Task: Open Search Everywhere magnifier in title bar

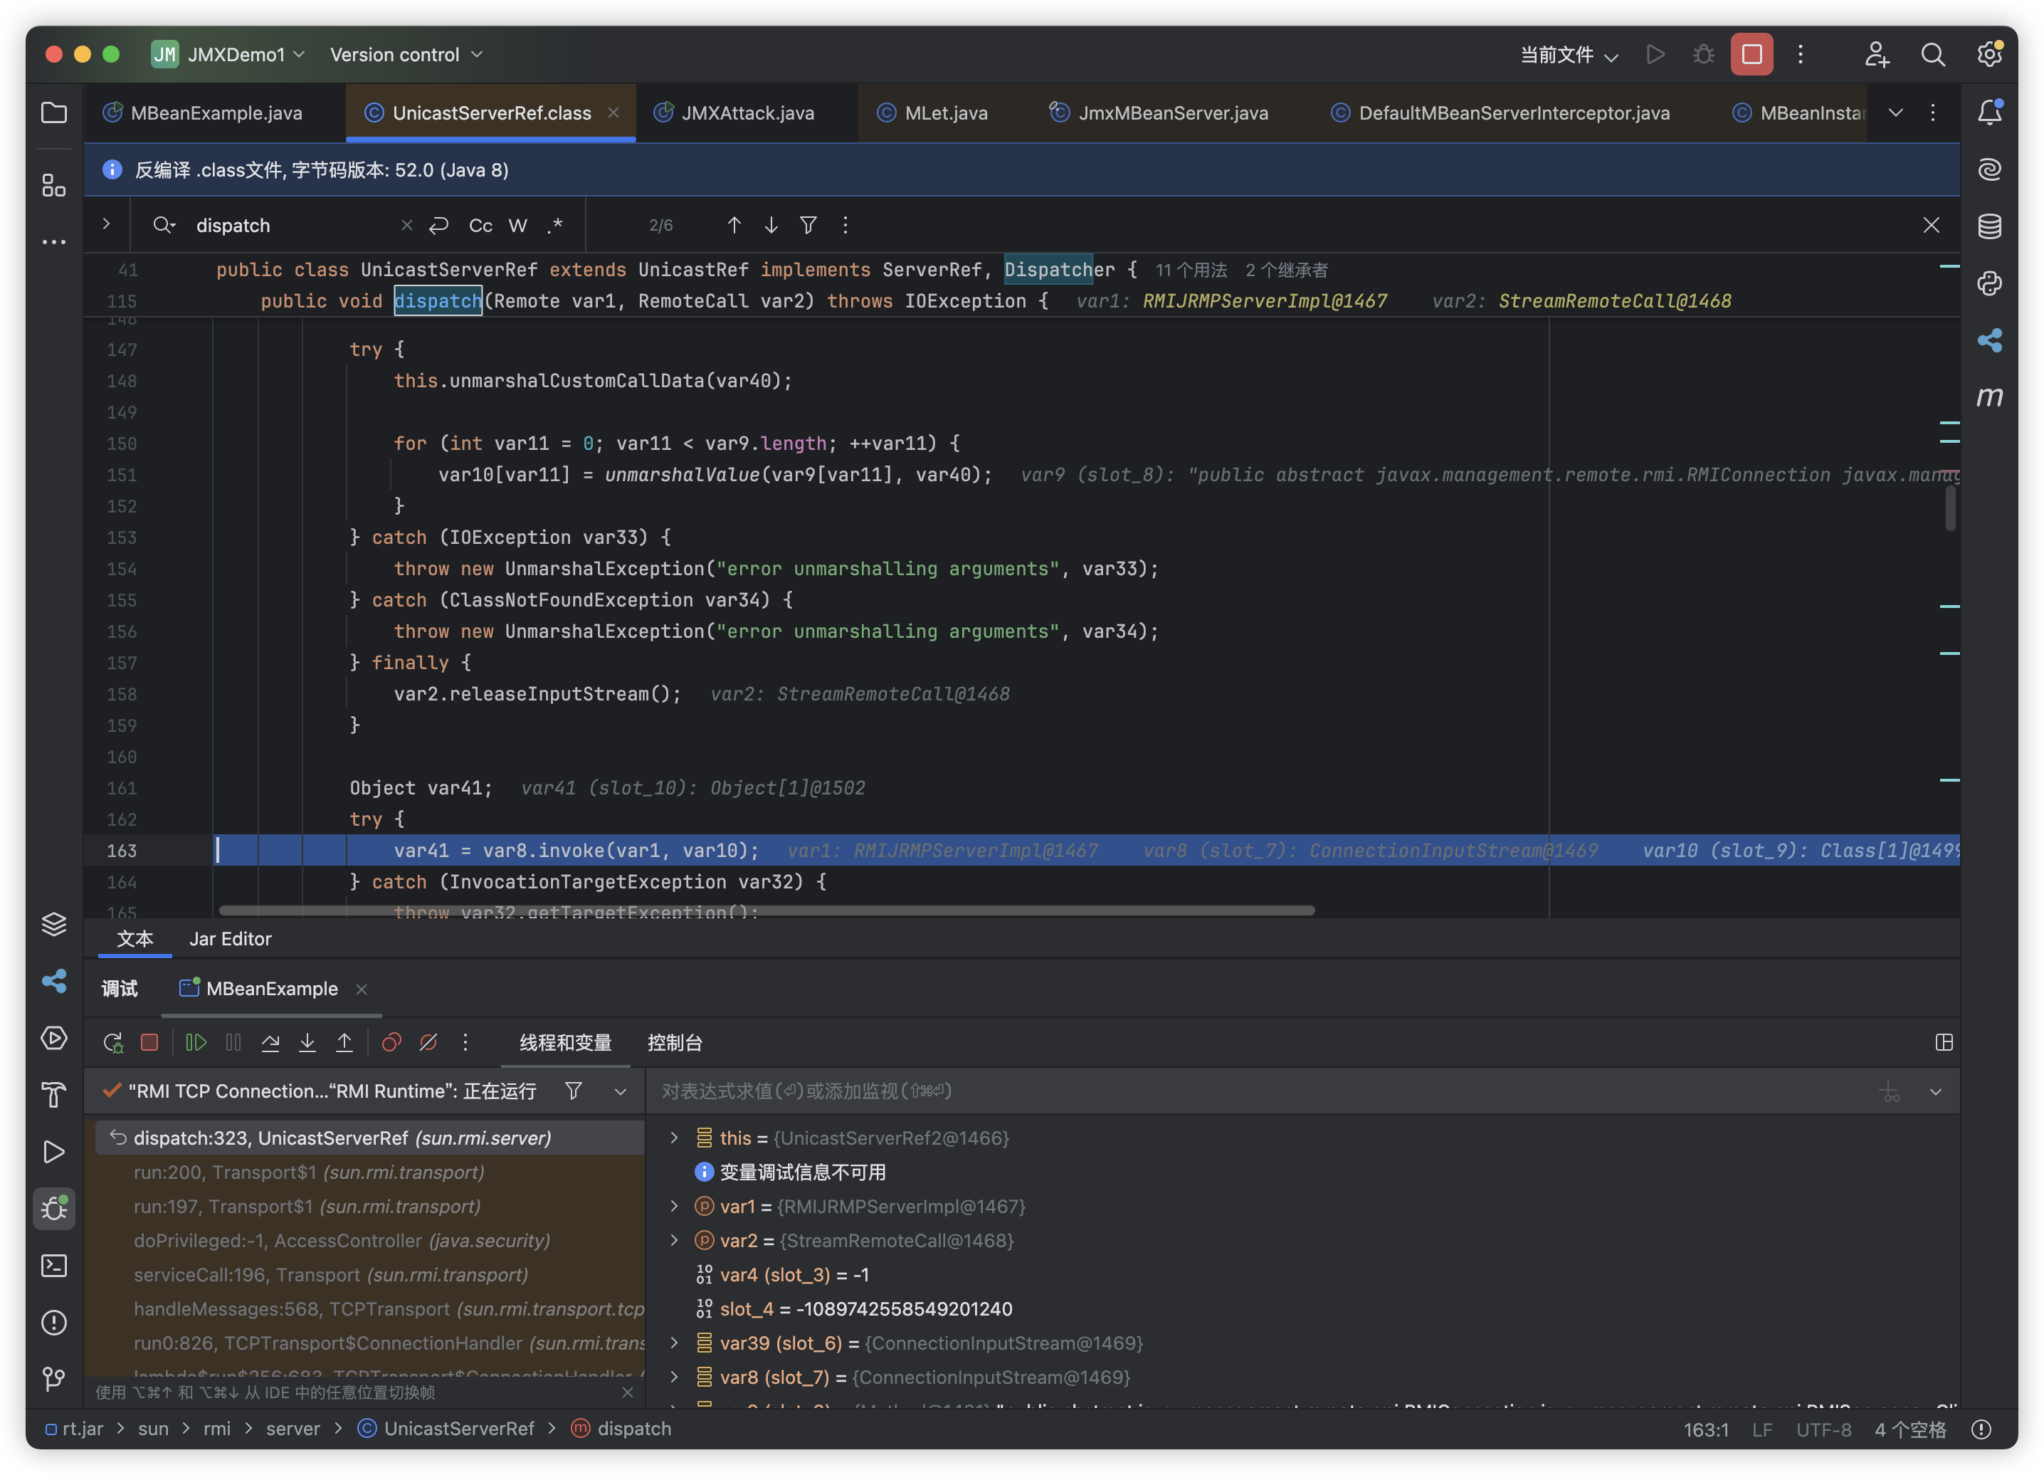Action: click(1932, 55)
